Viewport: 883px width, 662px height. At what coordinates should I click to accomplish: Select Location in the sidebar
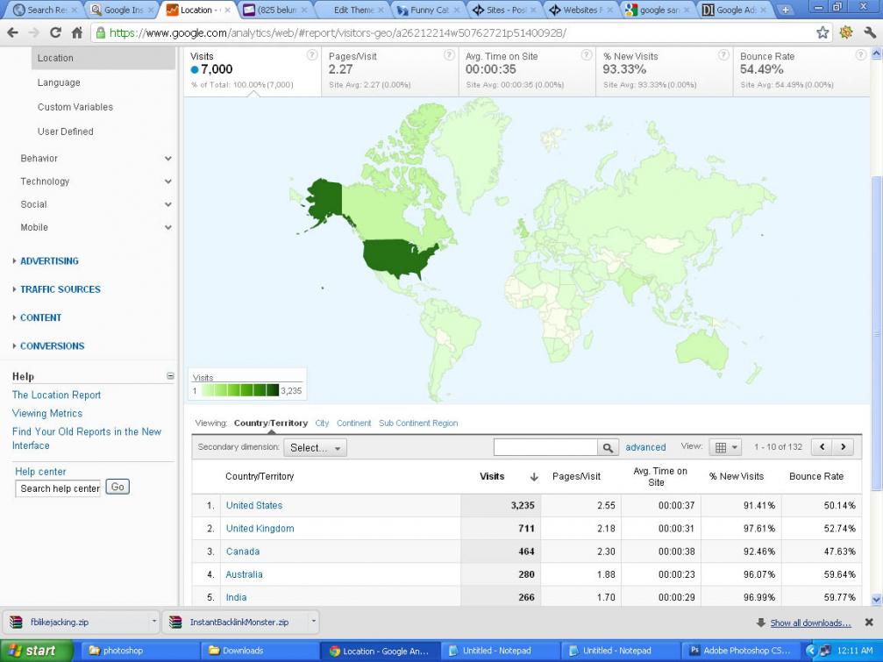point(103,58)
